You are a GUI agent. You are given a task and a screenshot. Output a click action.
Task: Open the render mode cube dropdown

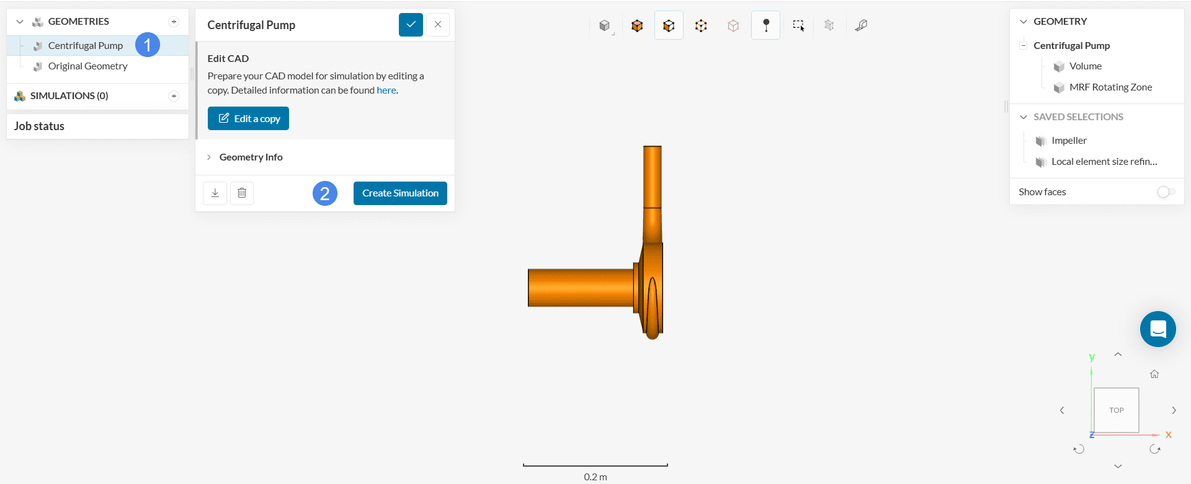[x=605, y=25]
